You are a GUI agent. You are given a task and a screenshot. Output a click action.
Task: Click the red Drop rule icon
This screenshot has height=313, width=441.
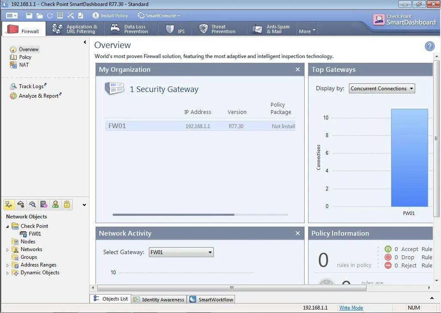click(x=388, y=257)
